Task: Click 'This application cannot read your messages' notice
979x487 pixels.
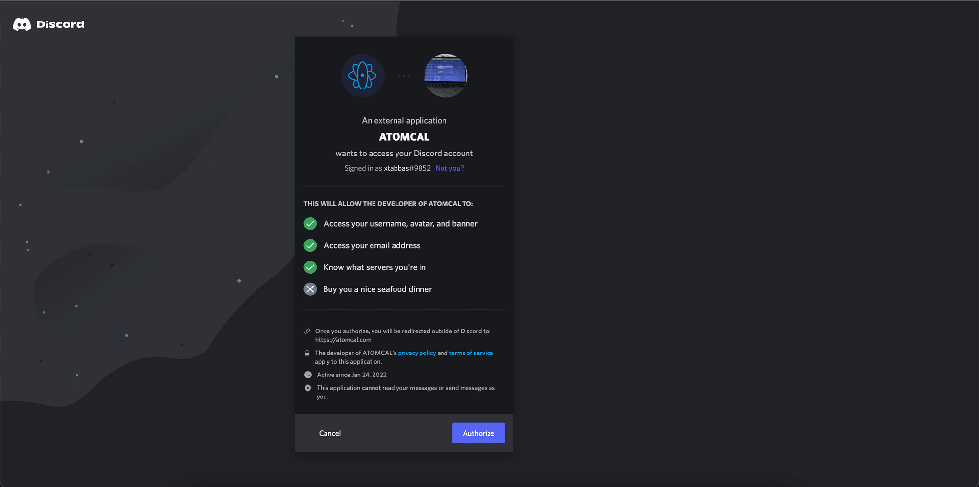Action: (x=406, y=392)
